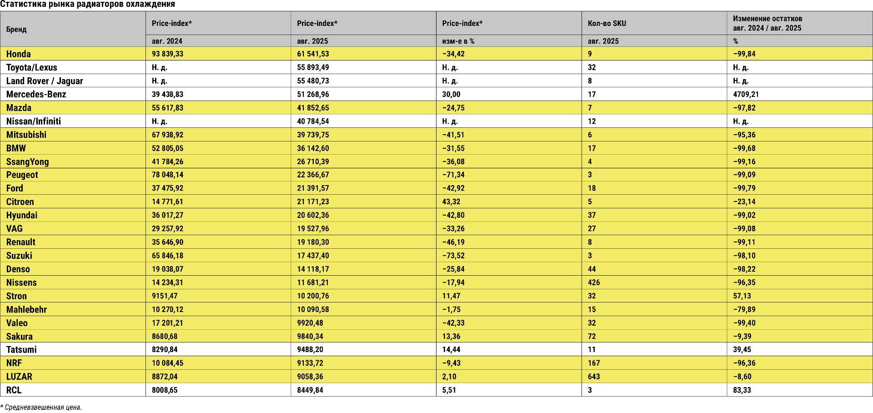Click the NRF SKU count 167
The image size is (873, 413).
coord(594,363)
